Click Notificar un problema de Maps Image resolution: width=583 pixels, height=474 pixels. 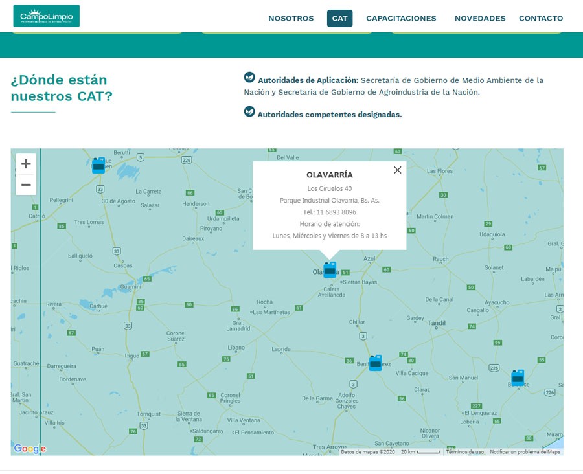click(525, 452)
